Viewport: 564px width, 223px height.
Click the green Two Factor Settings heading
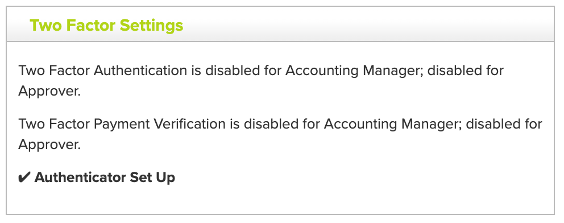pos(106,26)
